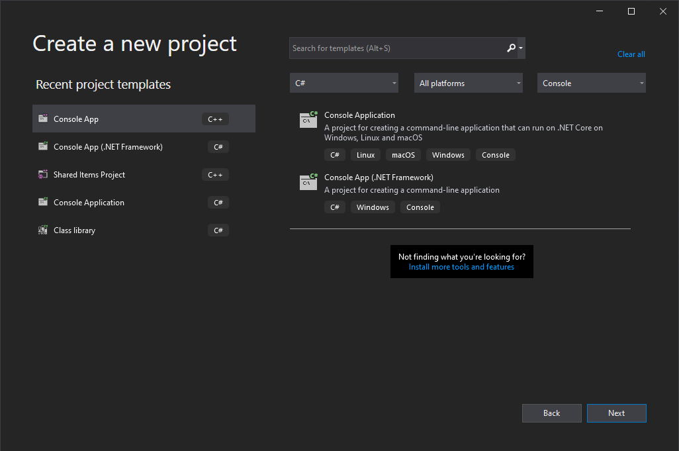
Task: Click the Console App C++ template icon
Action: click(43, 118)
